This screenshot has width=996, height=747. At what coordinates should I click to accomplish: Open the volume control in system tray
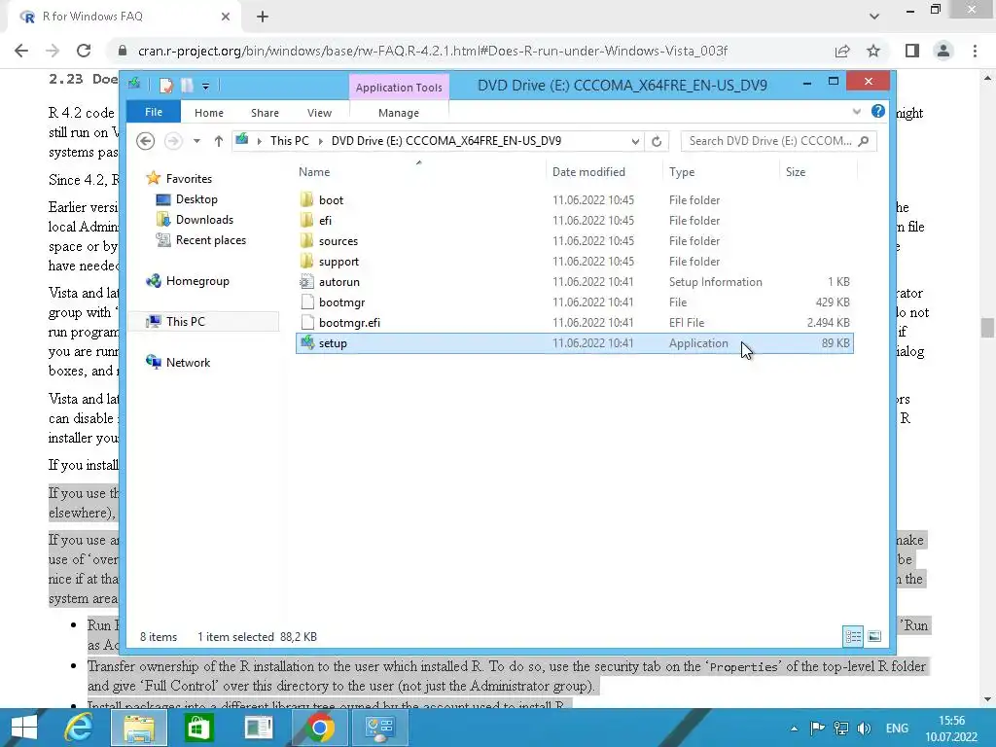click(x=864, y=728)
